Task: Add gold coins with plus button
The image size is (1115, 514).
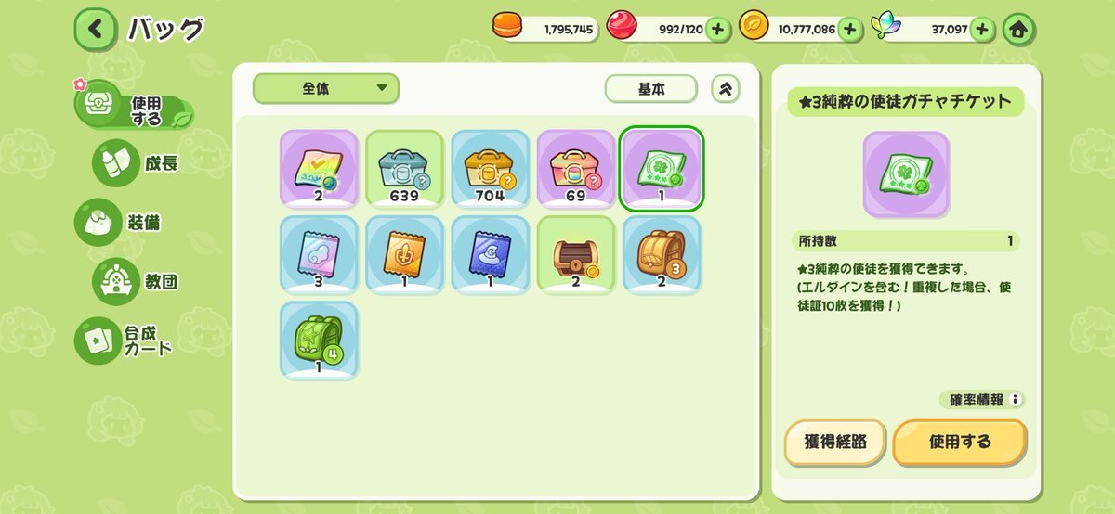Action: [849, 30]
